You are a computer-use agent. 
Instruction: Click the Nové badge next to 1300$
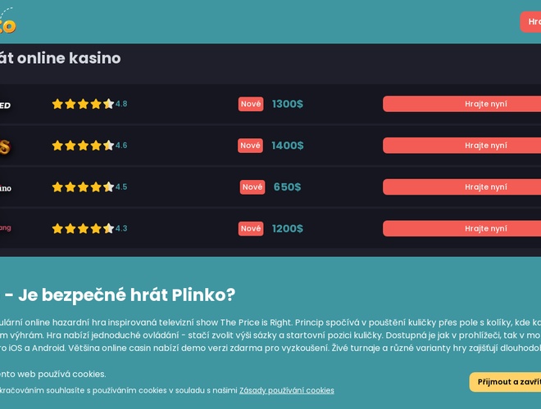coord(251,104)
